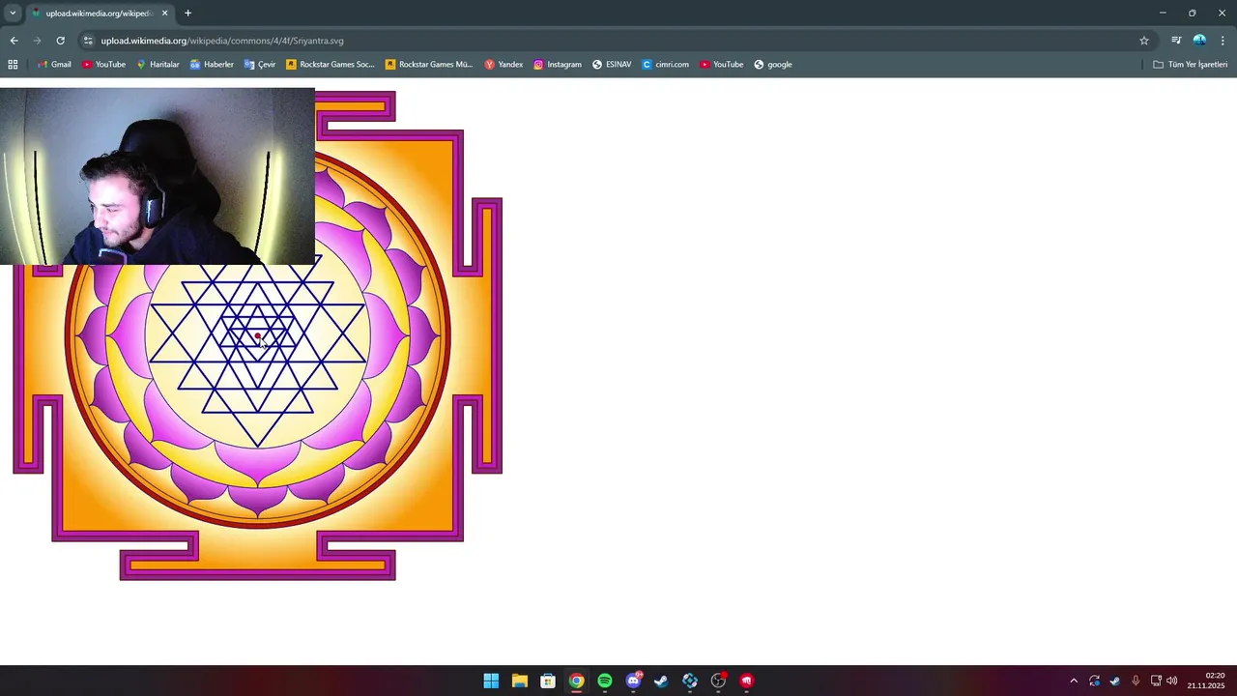Open Microsoft Store from the taskbar

click(548, 681)
